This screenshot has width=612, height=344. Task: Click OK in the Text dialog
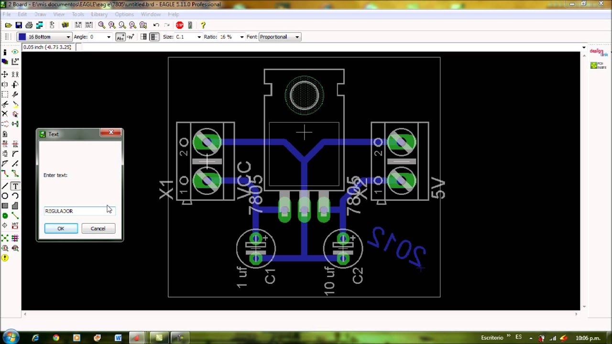point(61,228)
